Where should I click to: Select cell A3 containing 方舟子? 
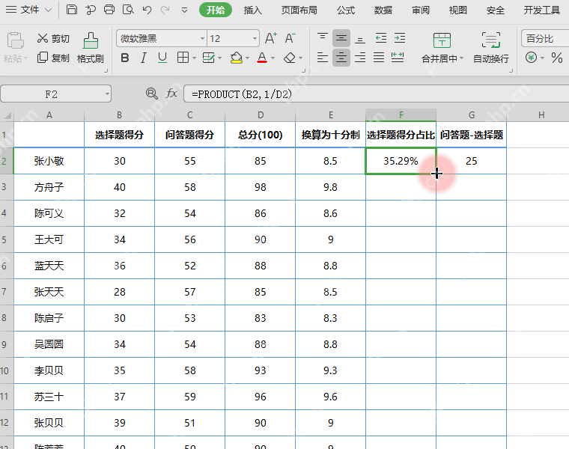pos(49,187)
